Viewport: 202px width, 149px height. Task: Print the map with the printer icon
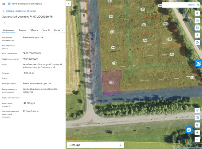click(x=197, y=43)
